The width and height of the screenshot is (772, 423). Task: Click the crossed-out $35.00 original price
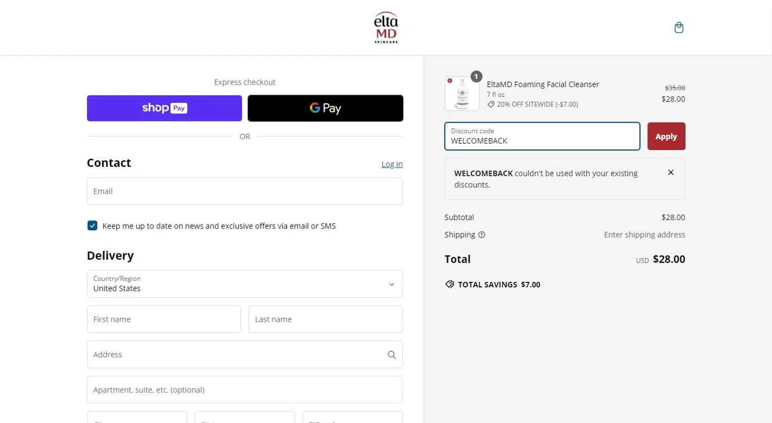675,88
